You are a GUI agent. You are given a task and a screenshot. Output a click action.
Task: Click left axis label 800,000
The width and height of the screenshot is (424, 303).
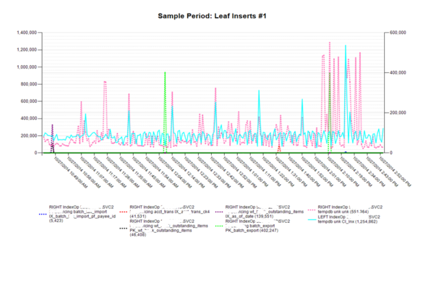click(x=29, y=84)
